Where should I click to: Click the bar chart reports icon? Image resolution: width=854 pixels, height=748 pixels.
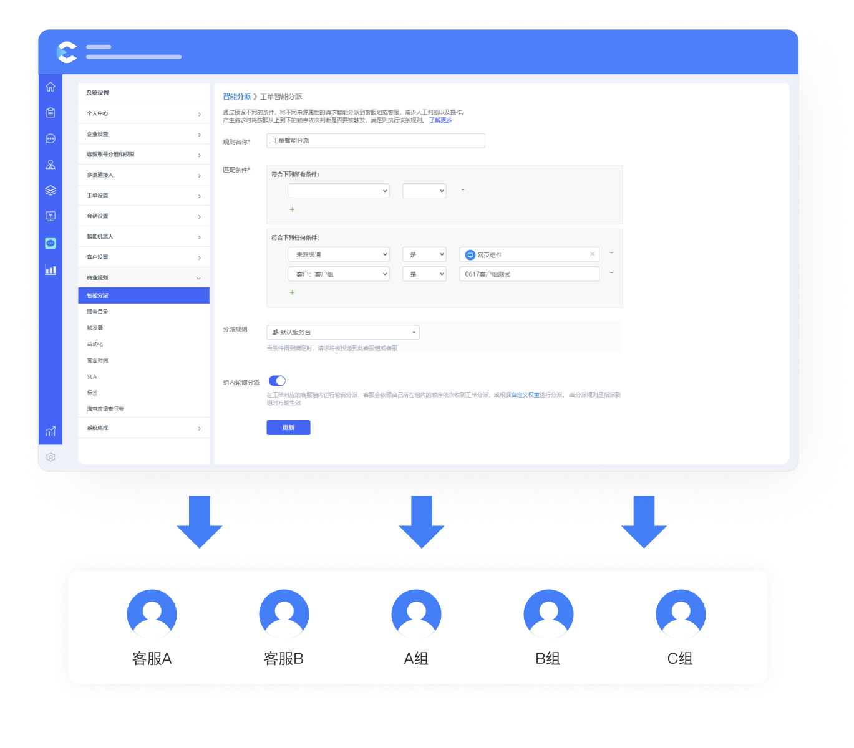pyautogui.click(x=51, y=270)
